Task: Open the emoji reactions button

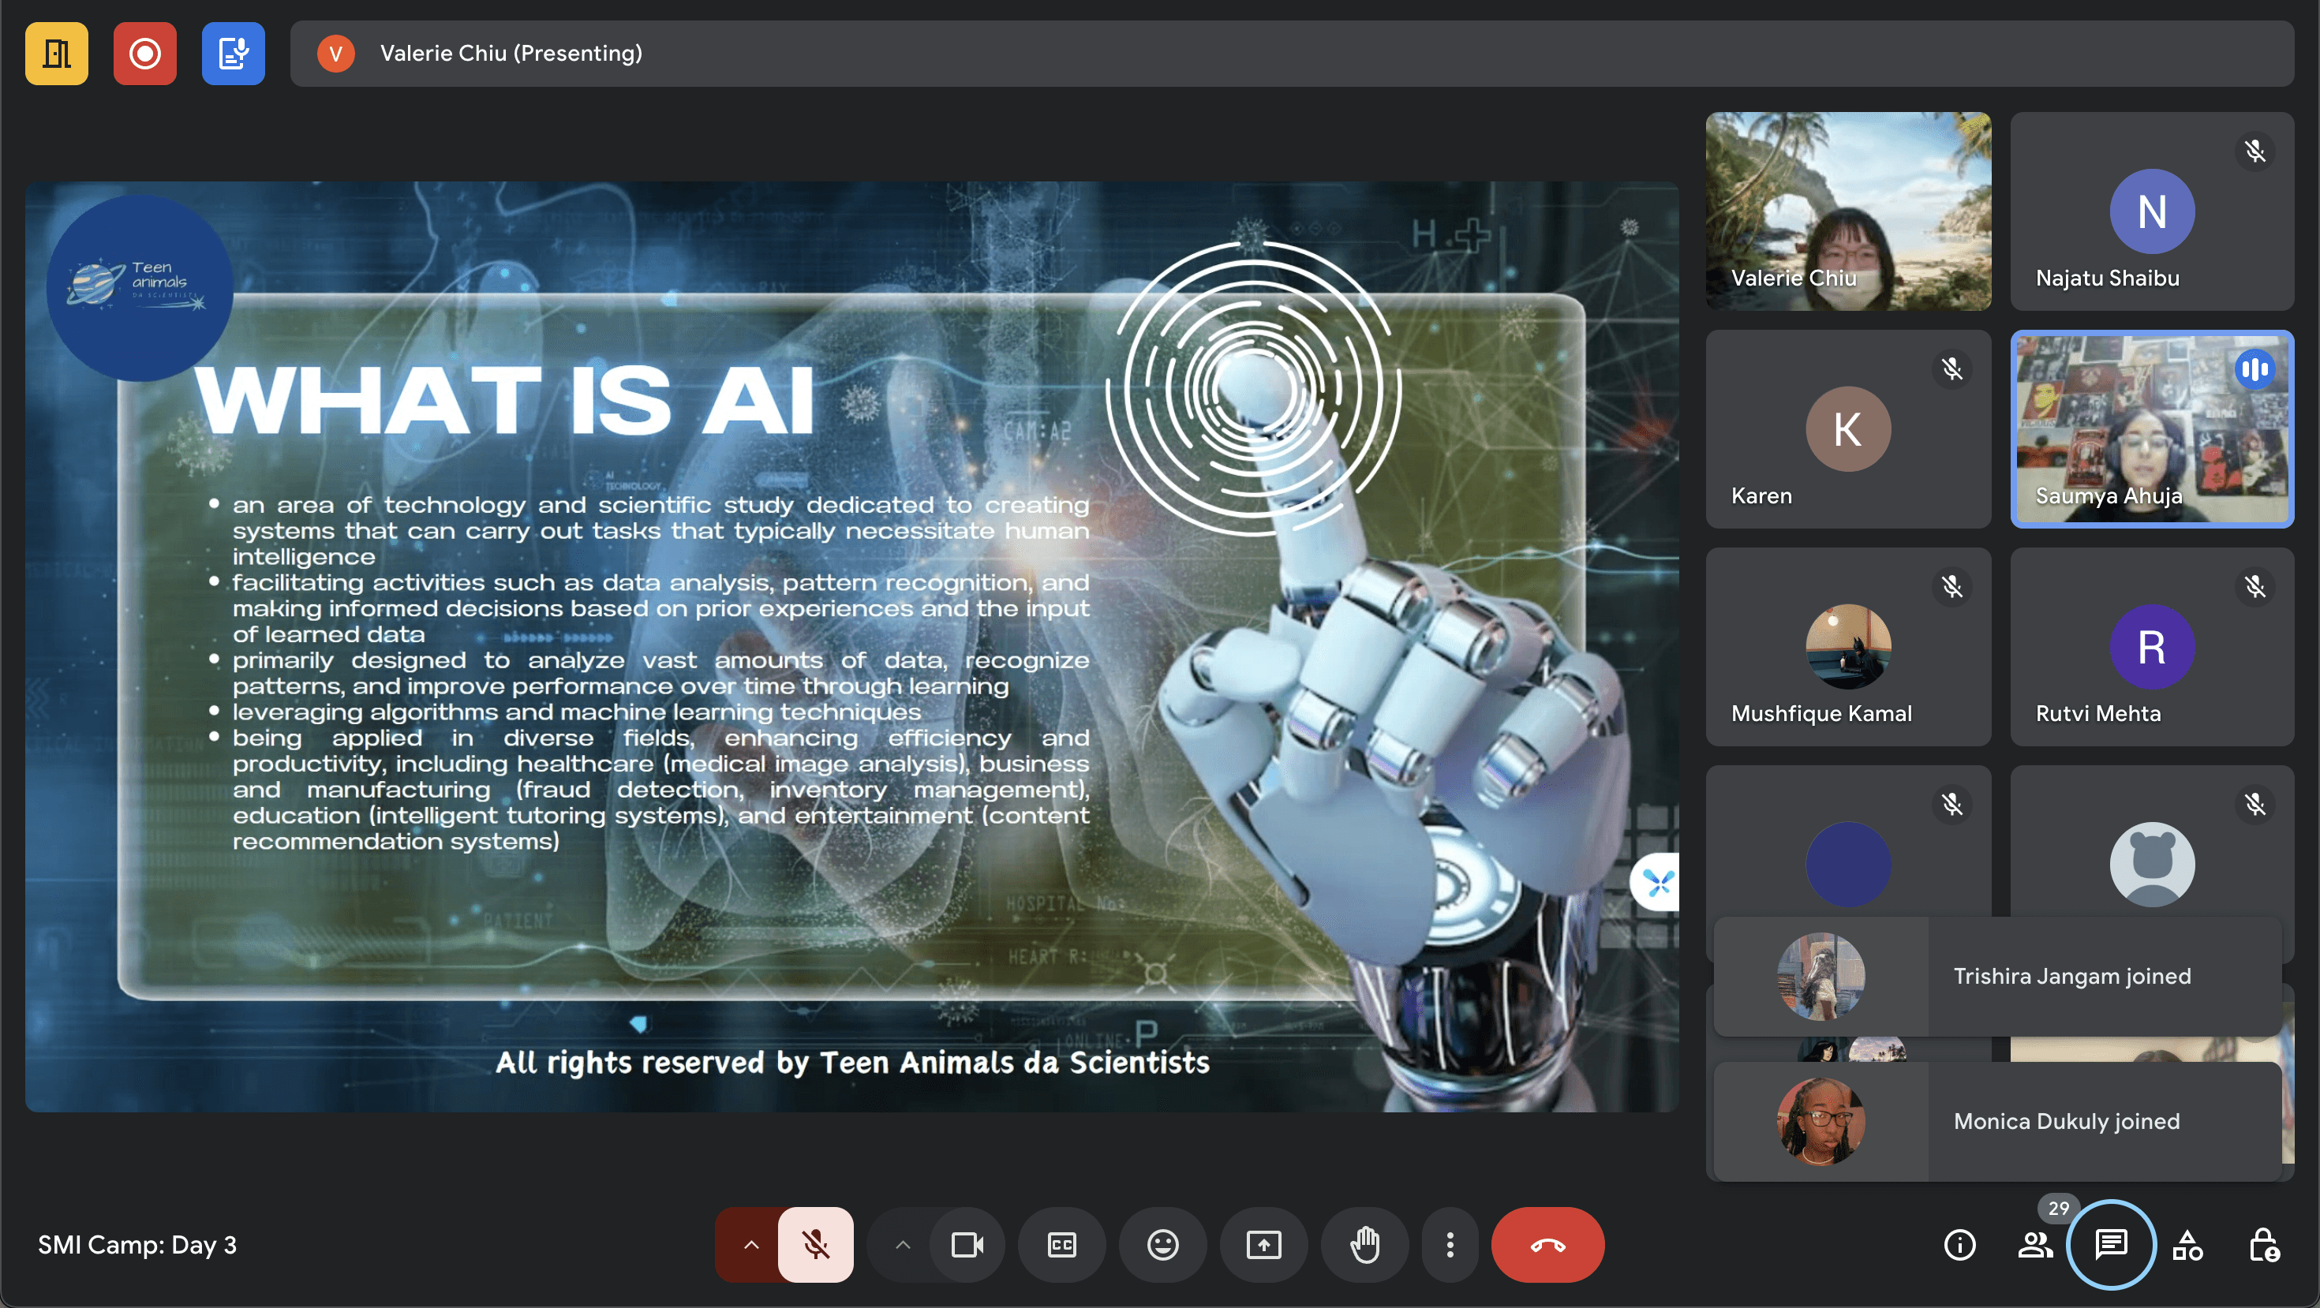Action: (1162, 1245)
